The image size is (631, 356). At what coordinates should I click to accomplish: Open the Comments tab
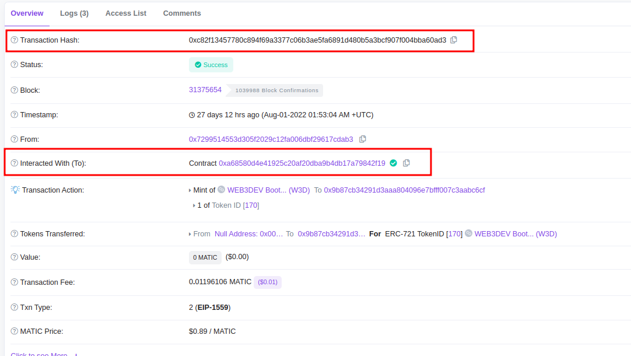point(182,13)
